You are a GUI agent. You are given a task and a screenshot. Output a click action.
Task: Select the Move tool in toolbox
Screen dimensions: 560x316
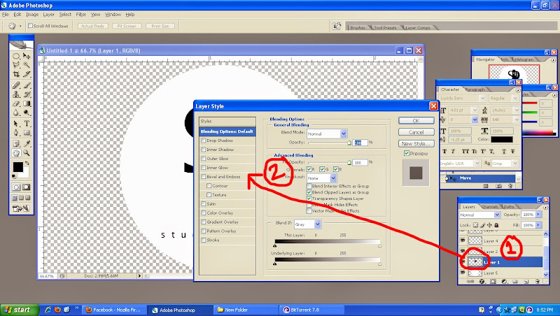(27, 56)
